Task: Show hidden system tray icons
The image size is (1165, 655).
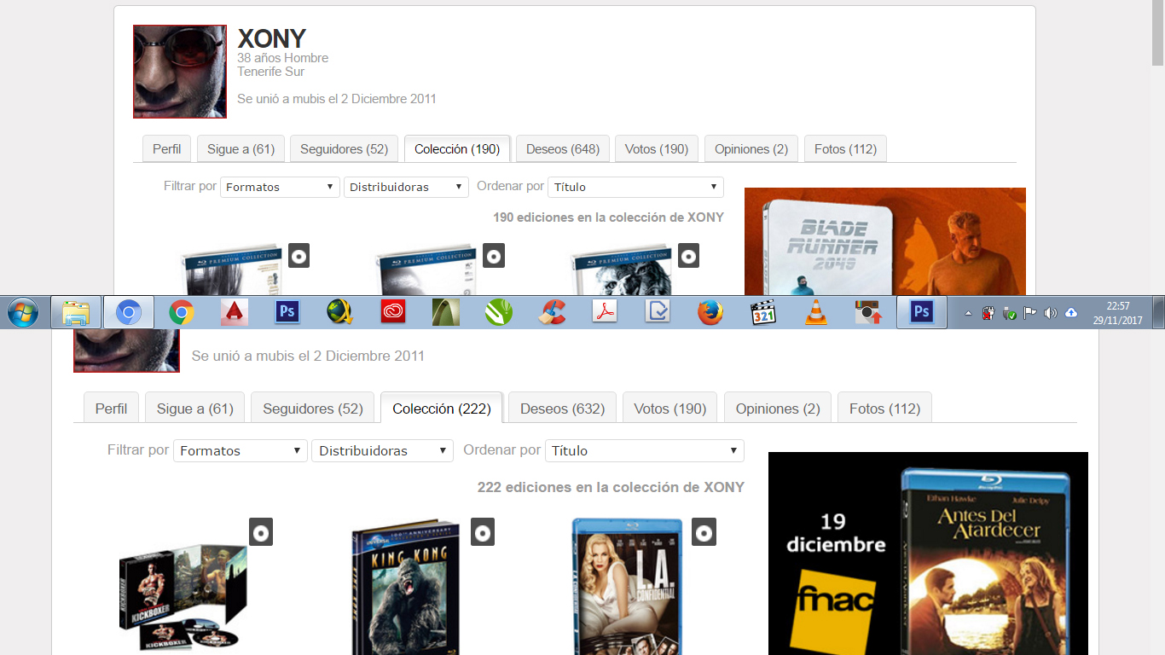Action: [968, 313]
